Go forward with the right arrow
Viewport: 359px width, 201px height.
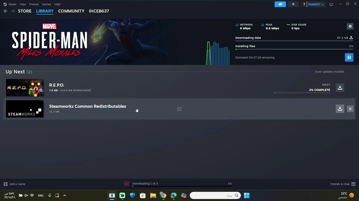point(13,11)
